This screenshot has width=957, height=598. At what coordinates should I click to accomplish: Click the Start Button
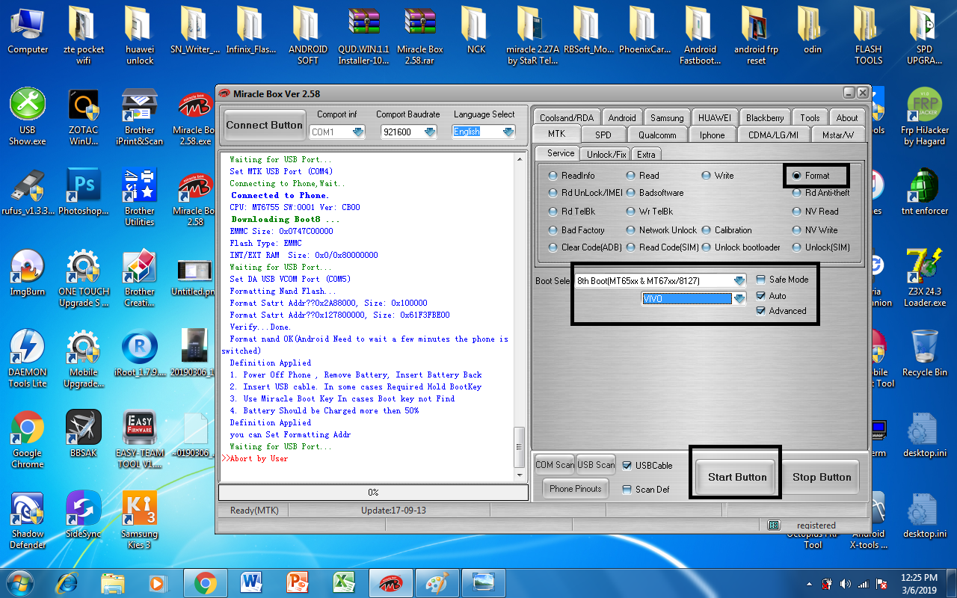point(737,477)
